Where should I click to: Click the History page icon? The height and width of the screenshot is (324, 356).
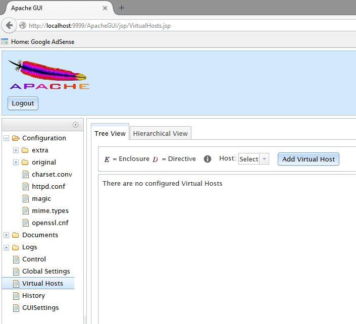click(x=16, y=296)
